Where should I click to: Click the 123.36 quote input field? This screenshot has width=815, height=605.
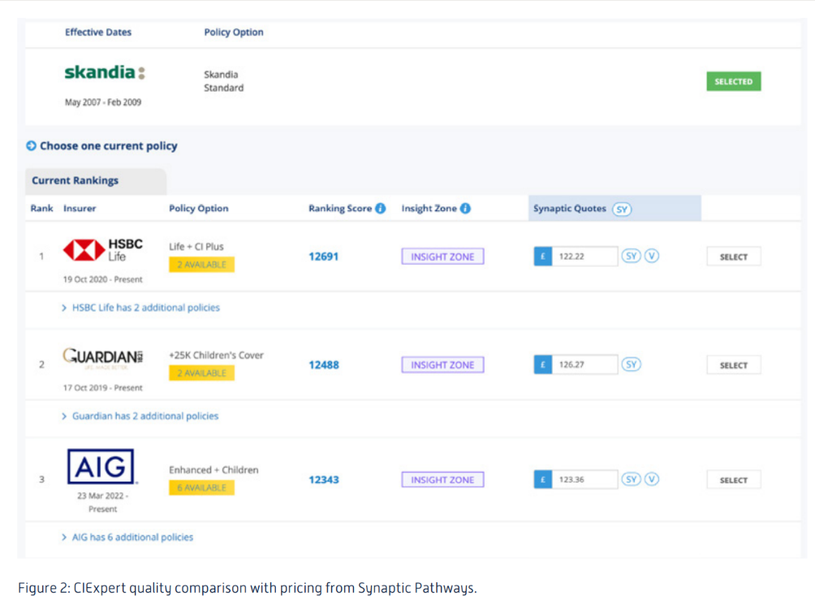click(x=584, y=479)
